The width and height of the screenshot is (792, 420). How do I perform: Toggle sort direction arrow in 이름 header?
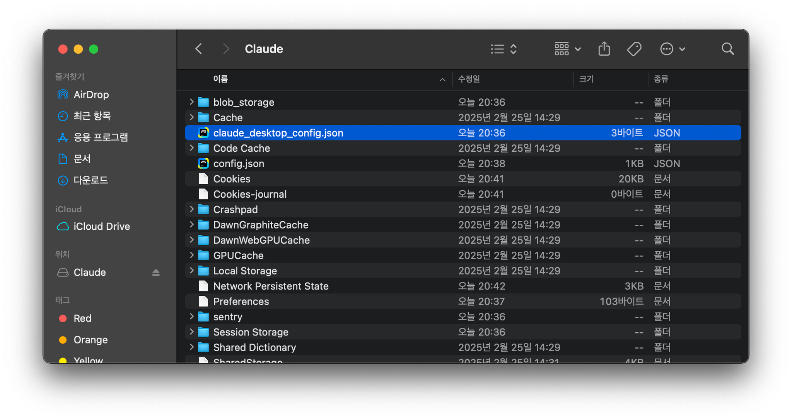coord(442,80)
